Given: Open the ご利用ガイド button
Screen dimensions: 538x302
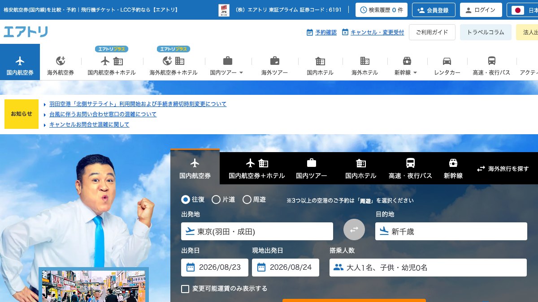Looking at the screenshot, I should [432, 32].
